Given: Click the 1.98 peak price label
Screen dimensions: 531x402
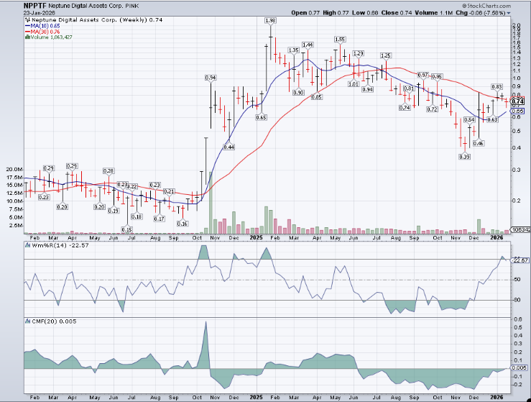Looking at the screenshot, I should 270,22.
